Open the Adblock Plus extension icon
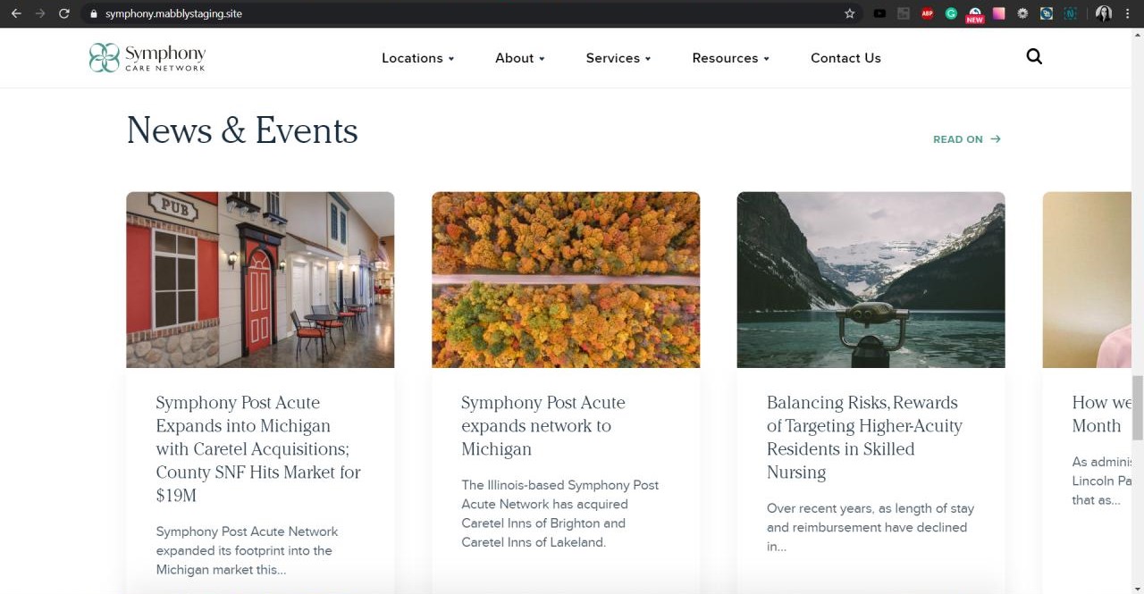1144x594 pixels. (x=928, y=13)
